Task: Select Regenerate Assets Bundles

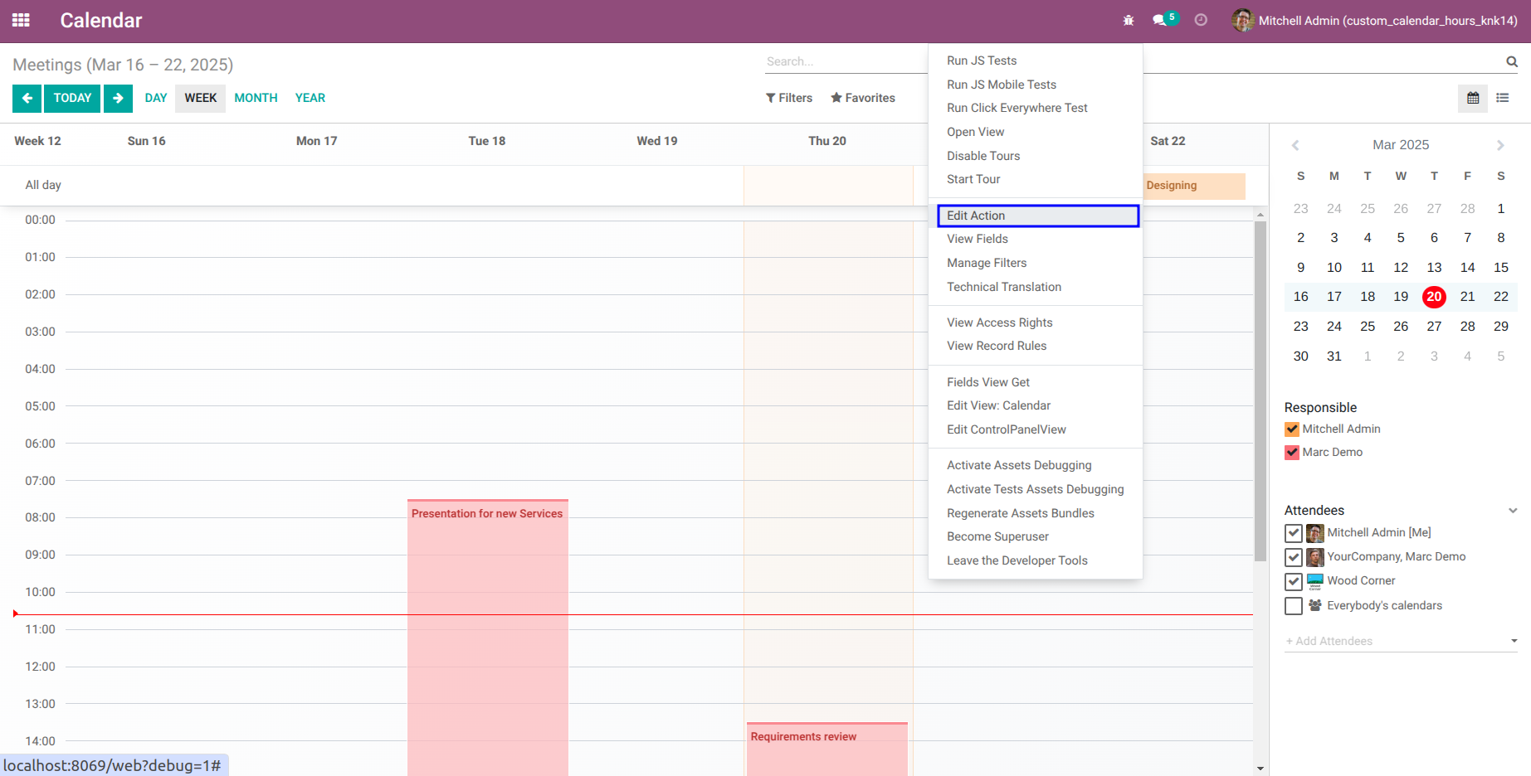Action: [x=1036, y=513]
